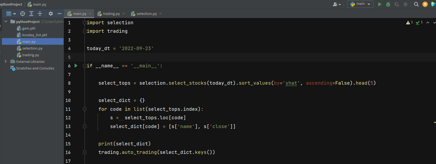Click select_dict = {} on line 10
The height and width of the screenshot is (164, 436).
[121, 100]
